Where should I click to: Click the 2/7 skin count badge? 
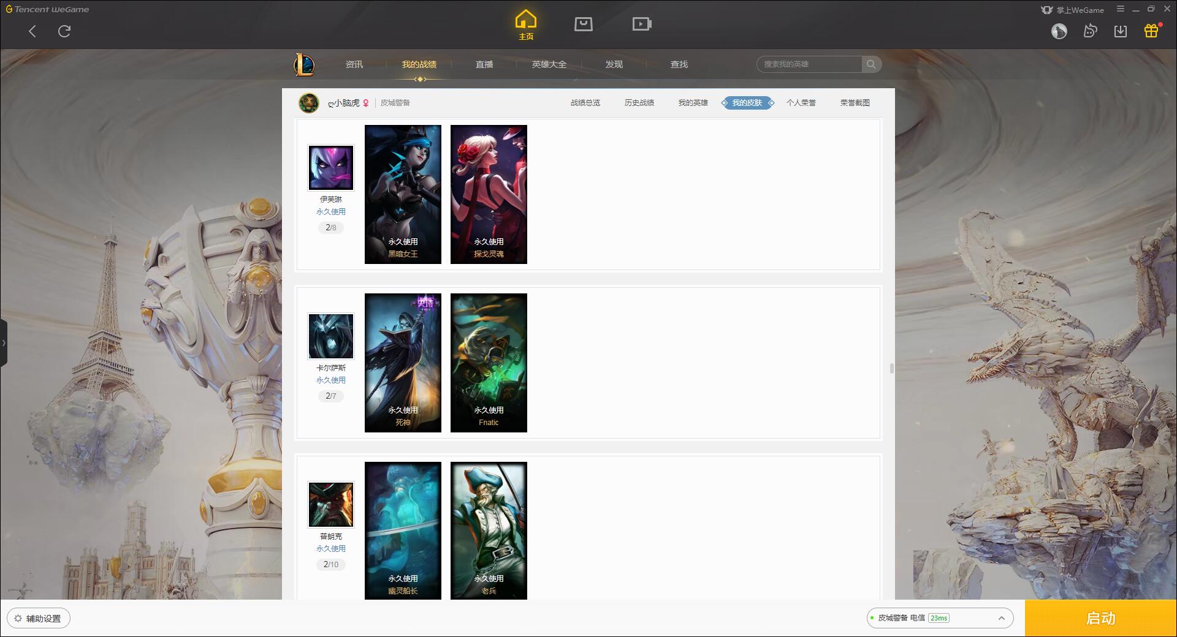point(331,396)
